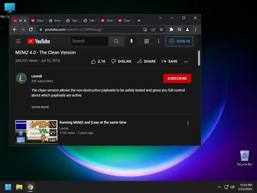
Task: Open File Explorer from taskbar
Action: pos(19,187)
